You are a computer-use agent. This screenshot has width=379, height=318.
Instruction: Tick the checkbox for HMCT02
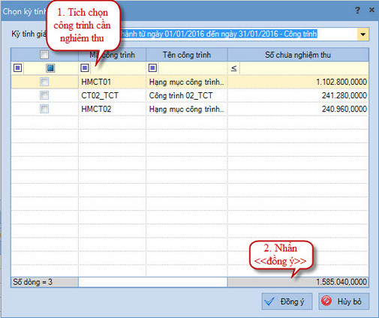[x=44, y=109]
